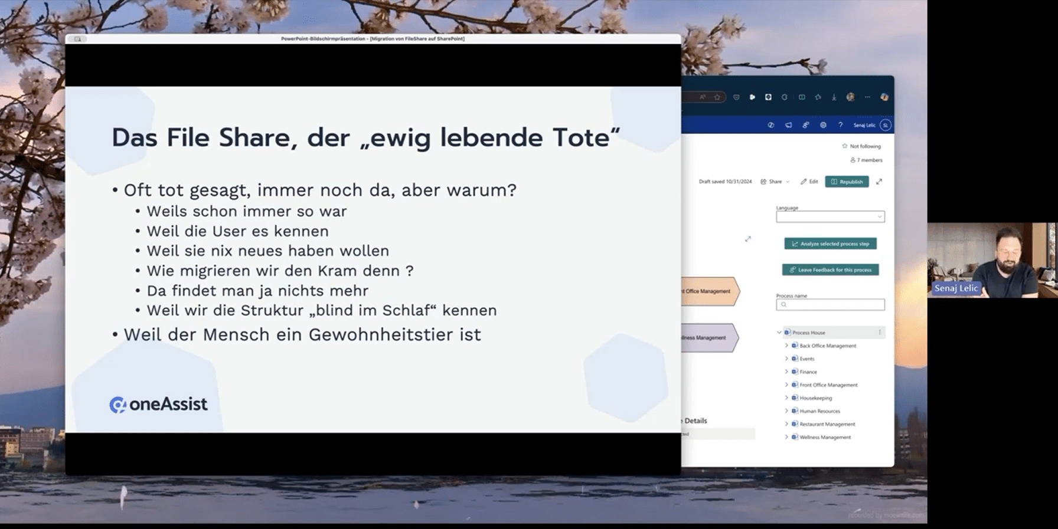1058x529 pixels.
Task: Click the browser more options ellipsis
Action: coord(867,97)
